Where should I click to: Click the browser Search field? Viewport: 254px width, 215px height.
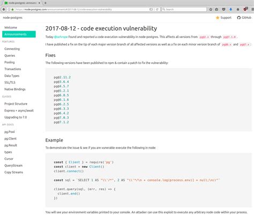pos(184,9)
